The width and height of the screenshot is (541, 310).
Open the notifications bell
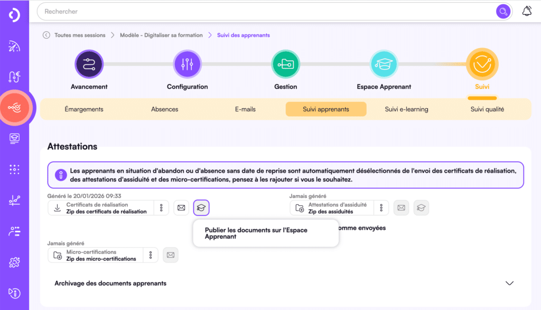point(527,10)
